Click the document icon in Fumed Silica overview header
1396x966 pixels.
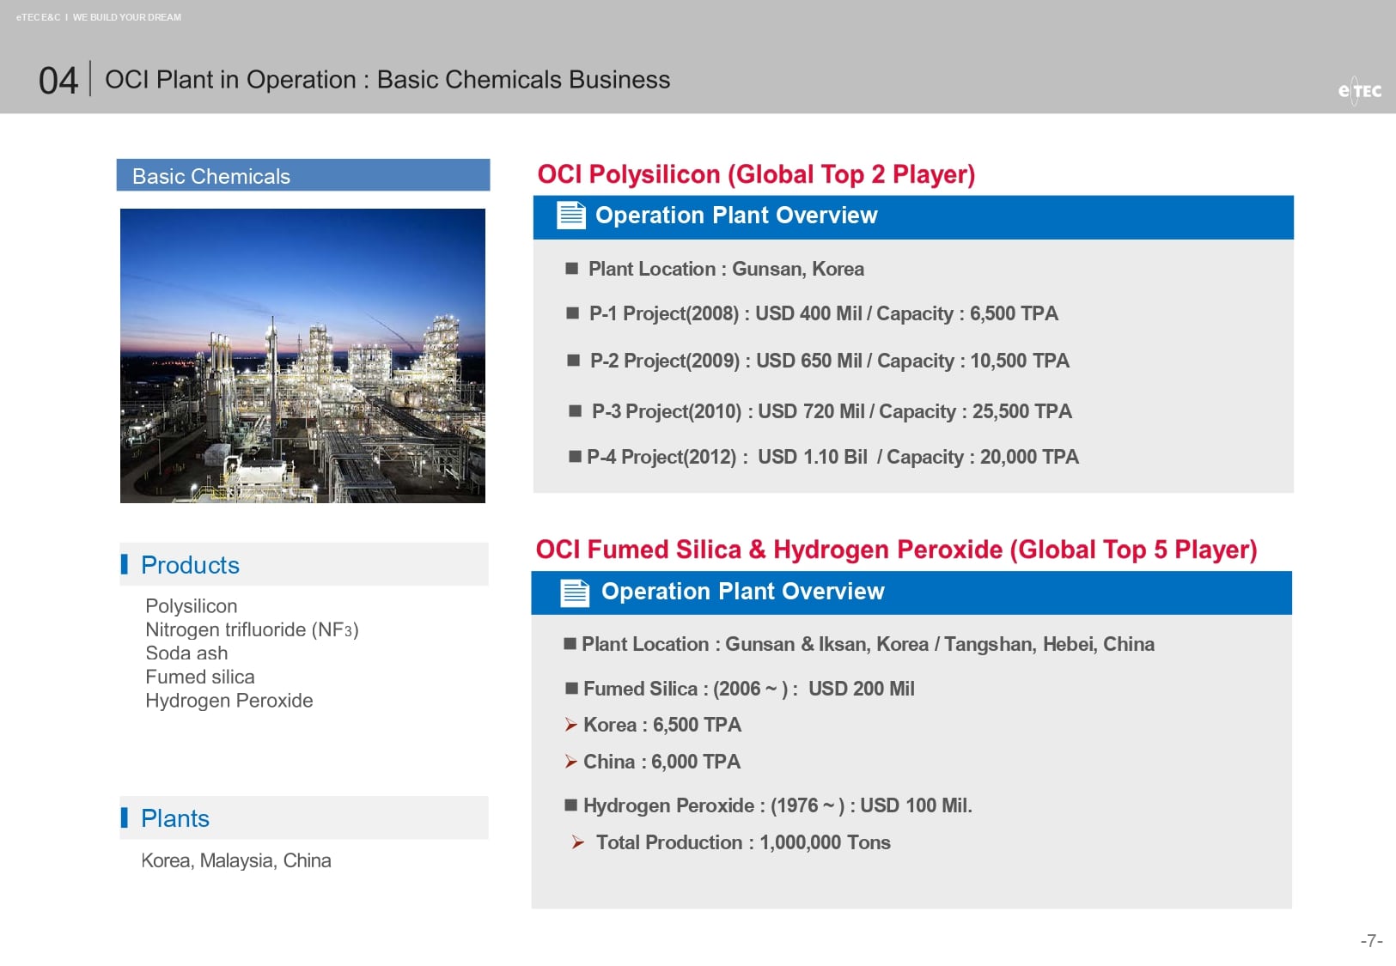click(575, 592)
